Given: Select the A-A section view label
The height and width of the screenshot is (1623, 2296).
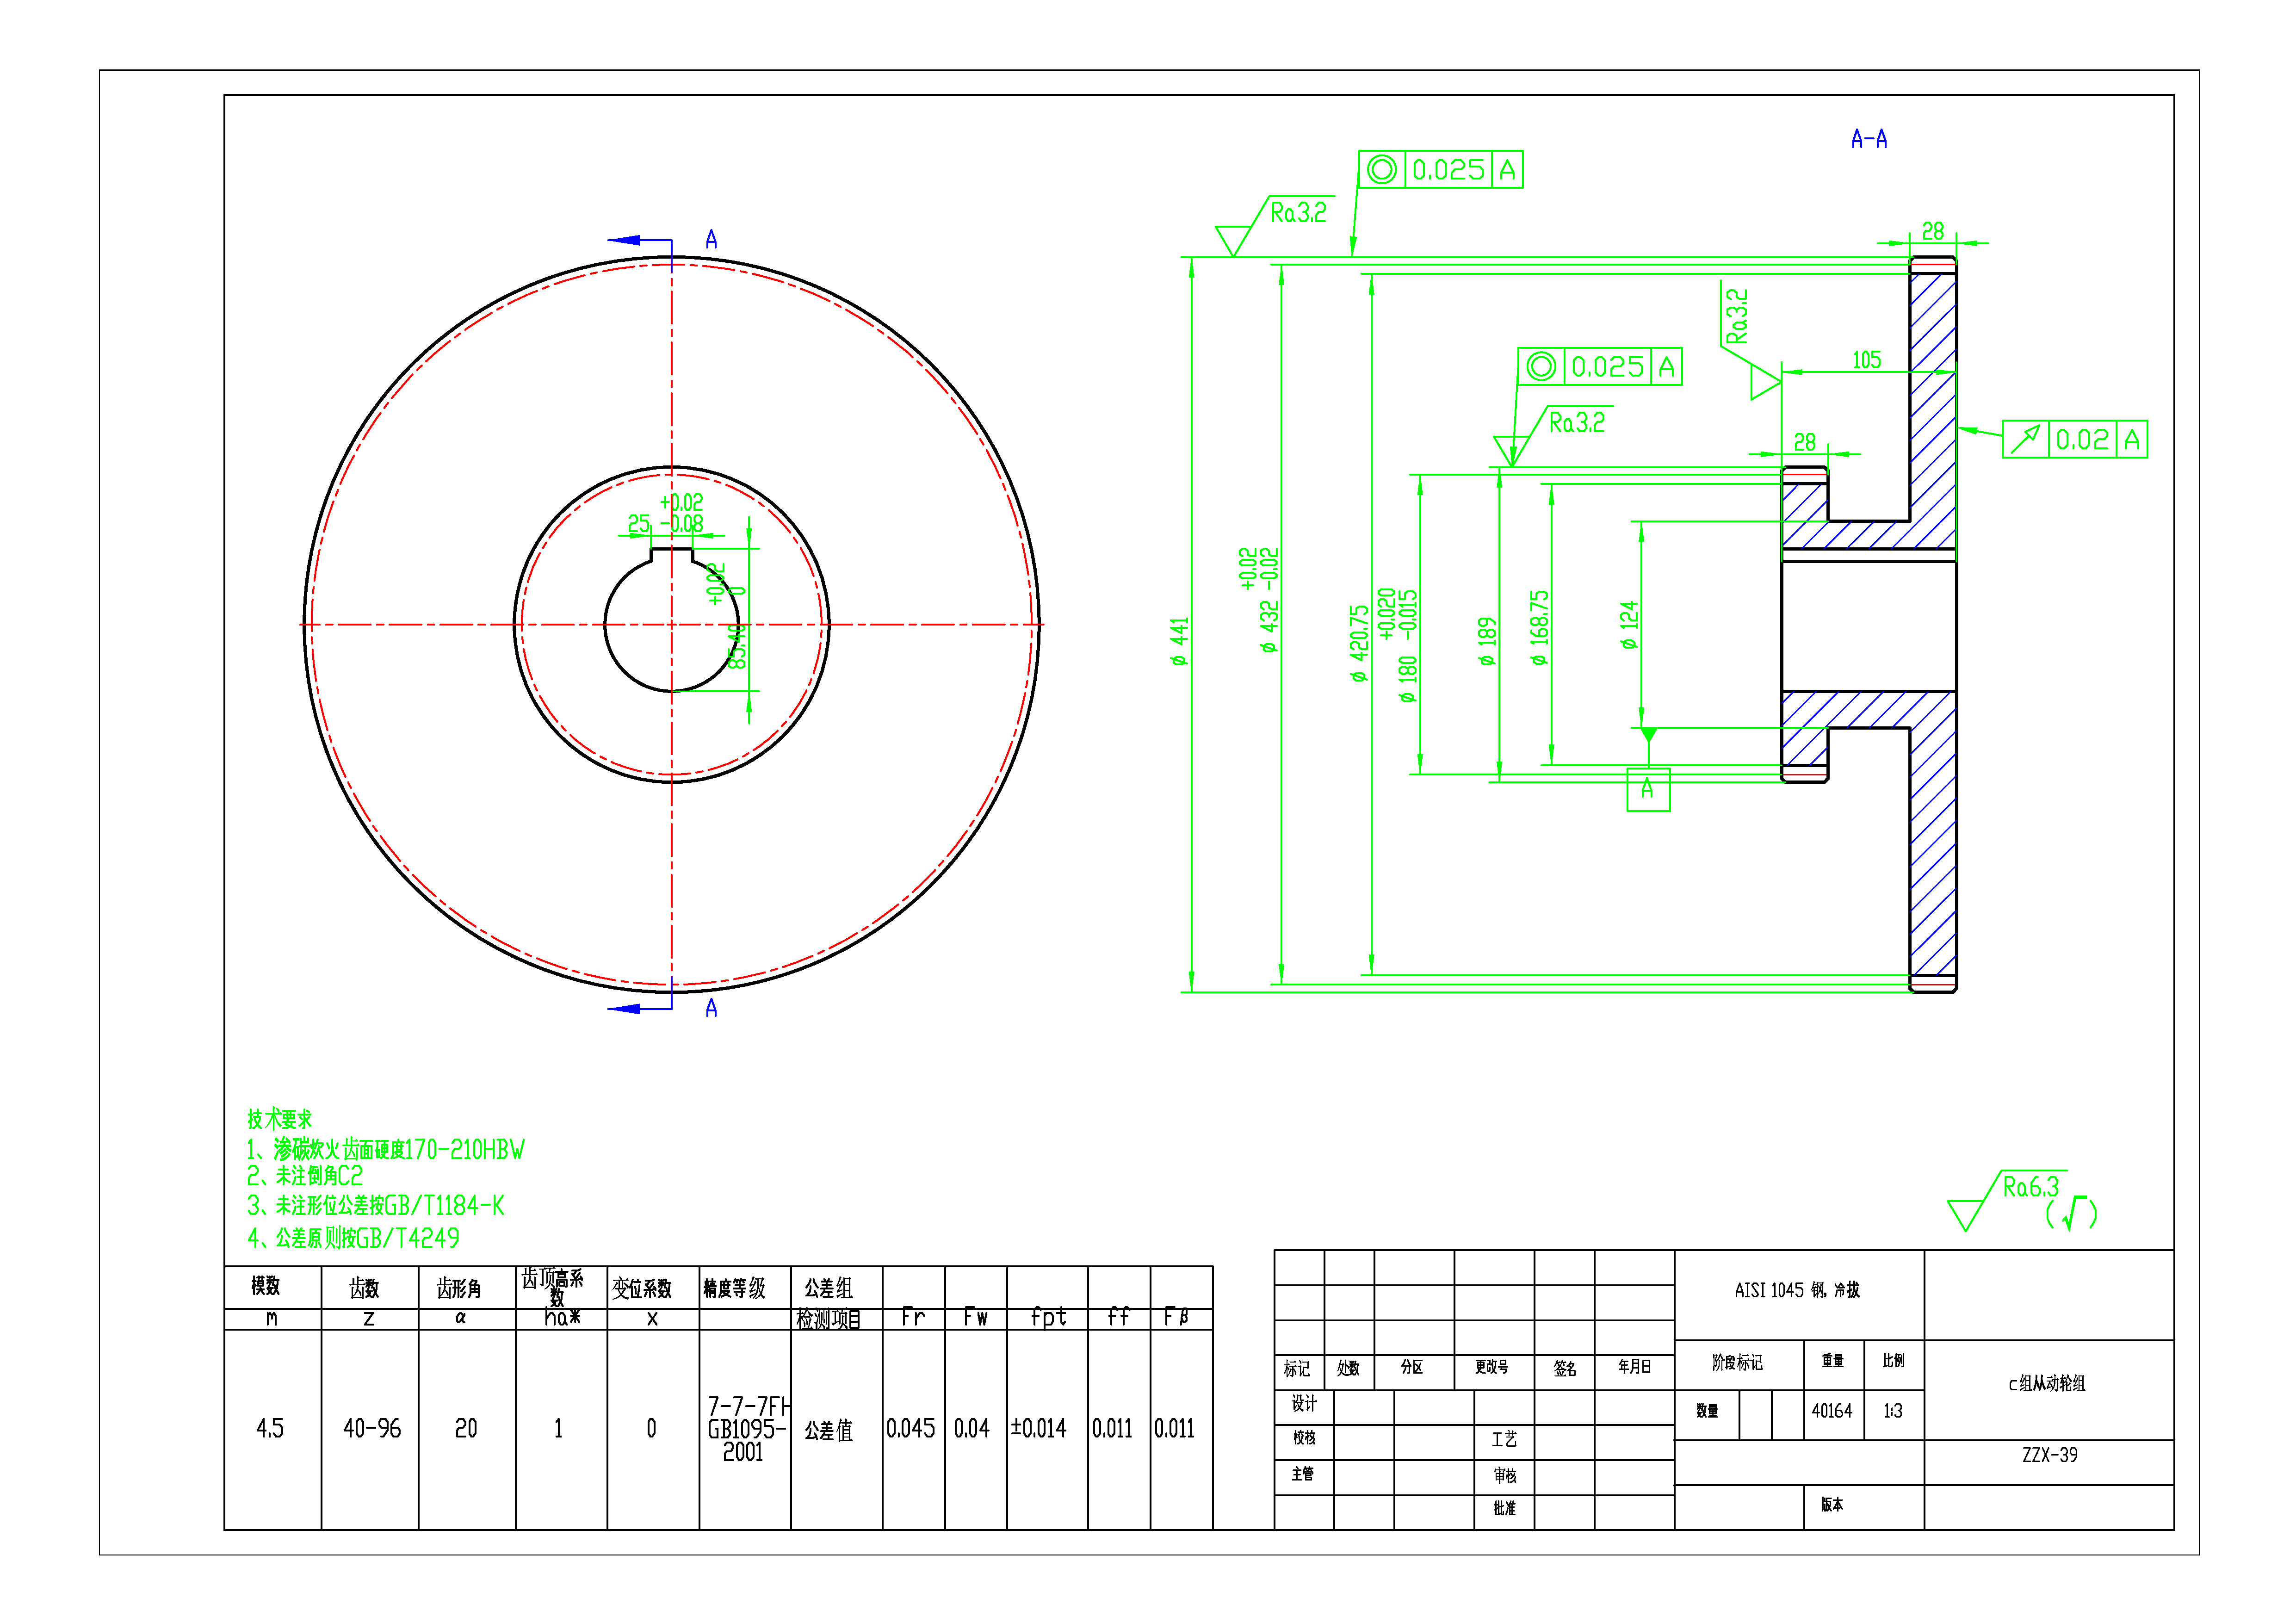Looking at the screenshot, I should (1868, 139).
